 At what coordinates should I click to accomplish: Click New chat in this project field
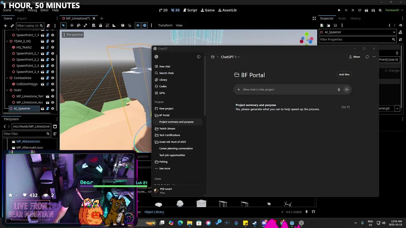[x=293, y=90]
